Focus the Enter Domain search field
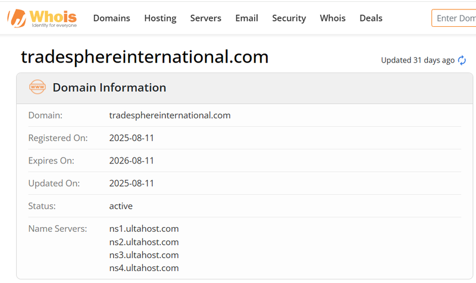Image resolution: width=476 pixels, height=283 pixels. [454, 18]
